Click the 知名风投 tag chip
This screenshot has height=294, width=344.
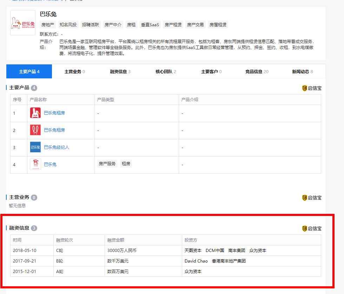(68, 24)
